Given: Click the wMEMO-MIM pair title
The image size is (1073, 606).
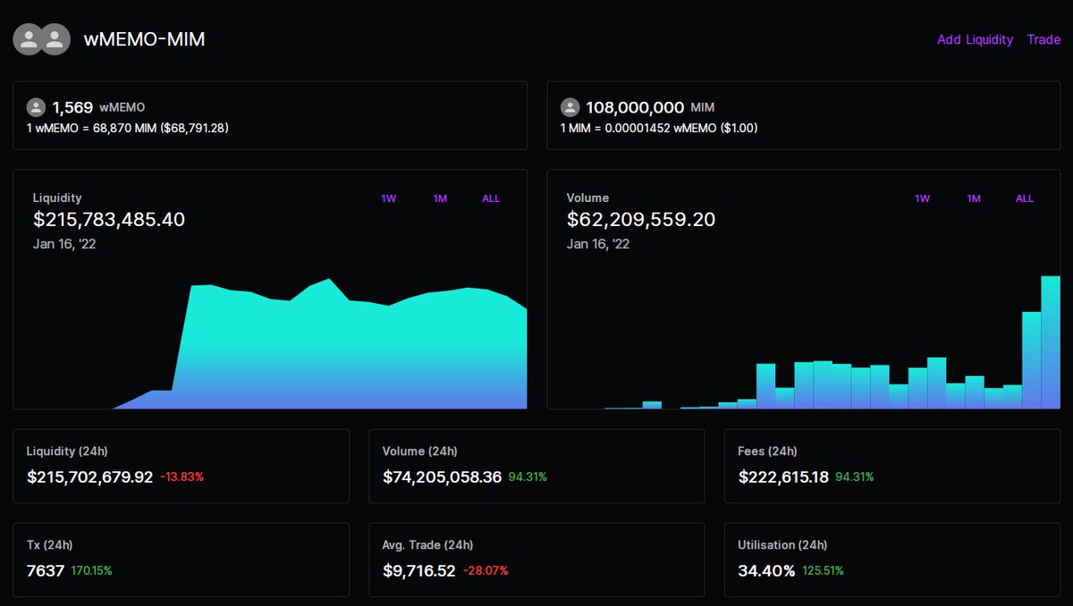Looking at the screenshot, I should pyautogui.click(x=144, y=39).
